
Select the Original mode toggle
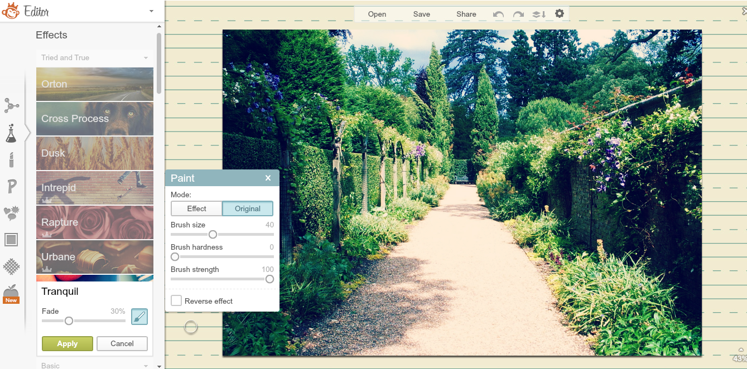pyautogui.click(x=247, y=208)
